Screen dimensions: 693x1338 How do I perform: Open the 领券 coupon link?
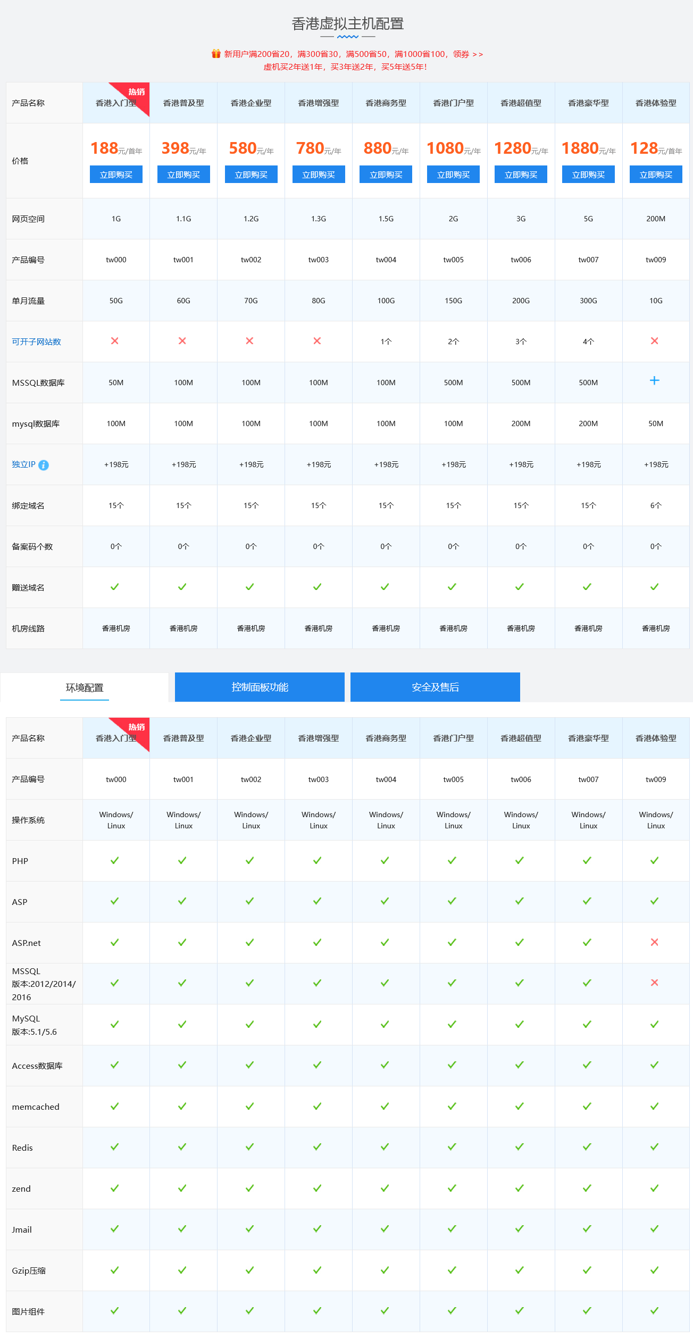click(468, 54)
